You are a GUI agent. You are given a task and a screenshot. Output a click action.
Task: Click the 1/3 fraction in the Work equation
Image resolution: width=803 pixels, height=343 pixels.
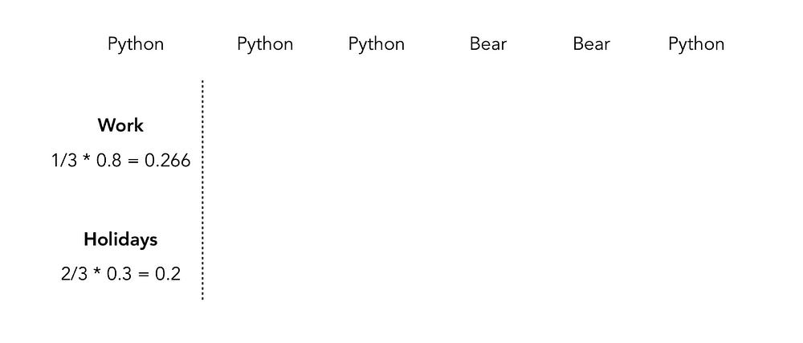[64, 161]
